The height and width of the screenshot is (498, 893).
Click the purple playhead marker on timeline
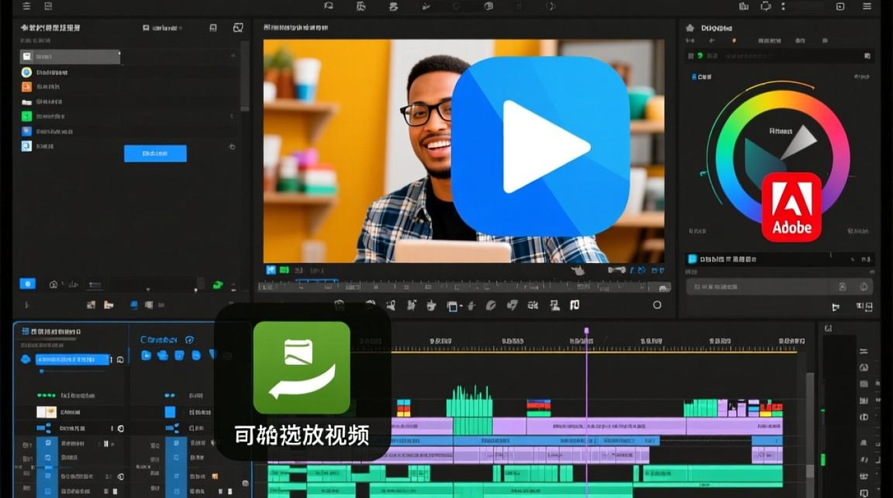[x=586, y=330]
